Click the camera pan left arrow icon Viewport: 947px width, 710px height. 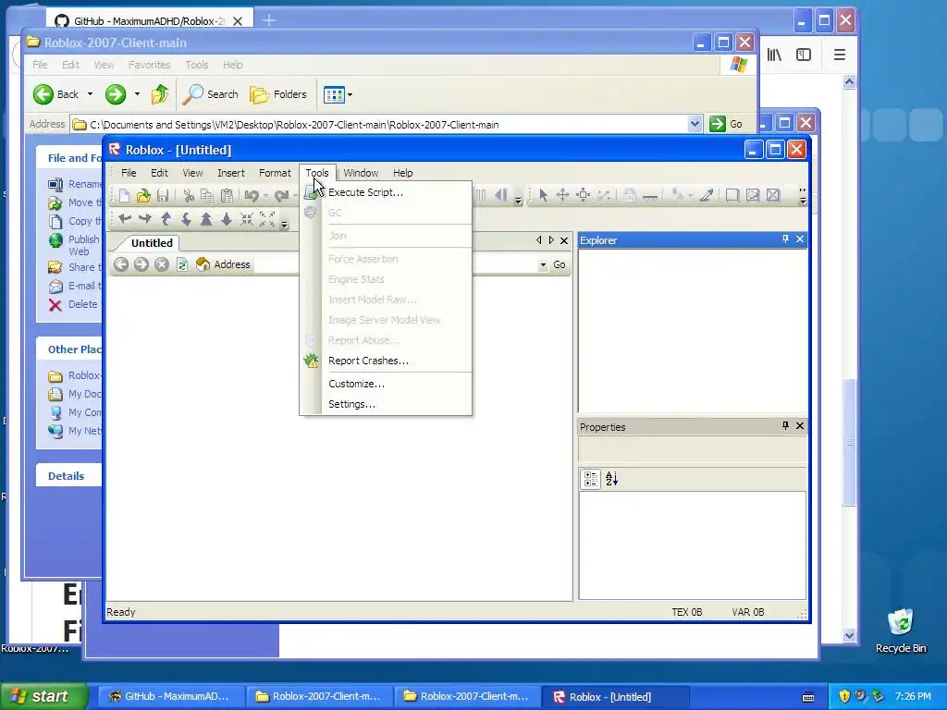(x=125, y=218)
